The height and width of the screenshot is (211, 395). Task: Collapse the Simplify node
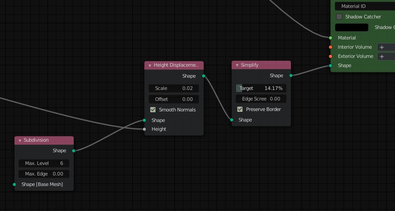coord(237,65)
